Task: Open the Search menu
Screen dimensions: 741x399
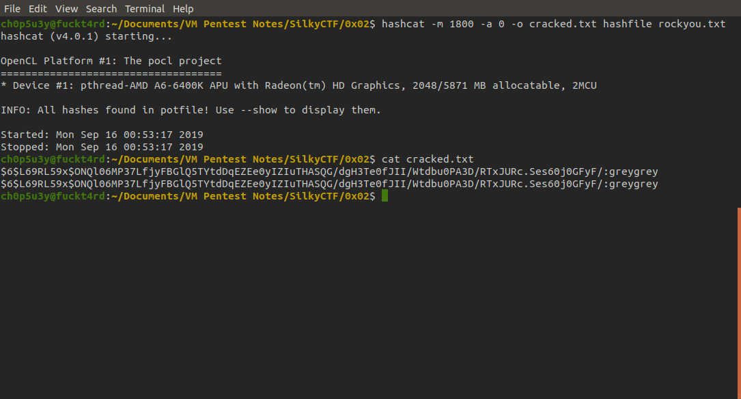Action: (101, 8)
